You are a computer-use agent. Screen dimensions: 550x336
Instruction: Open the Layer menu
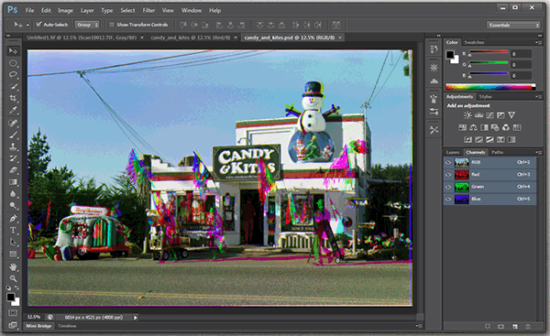point(87,10)
